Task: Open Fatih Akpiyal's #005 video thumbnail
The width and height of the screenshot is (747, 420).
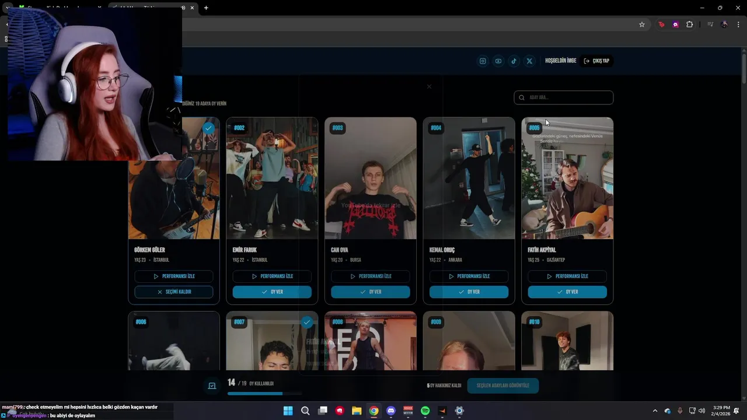Action: pyautogui.click(x=567, y=178)
